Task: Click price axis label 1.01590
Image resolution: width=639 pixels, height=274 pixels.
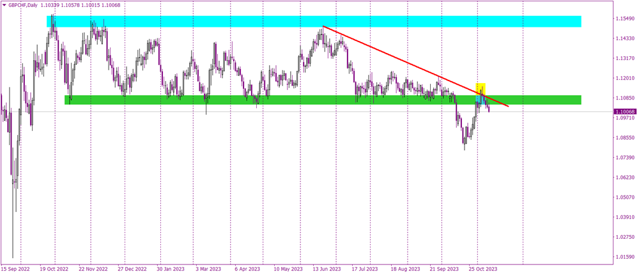Action: point(625,257)
